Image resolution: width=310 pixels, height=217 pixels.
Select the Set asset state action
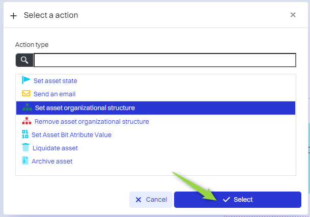(55, 80)
